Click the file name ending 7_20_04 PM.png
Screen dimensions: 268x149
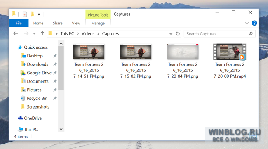click(x=183, y=70)
